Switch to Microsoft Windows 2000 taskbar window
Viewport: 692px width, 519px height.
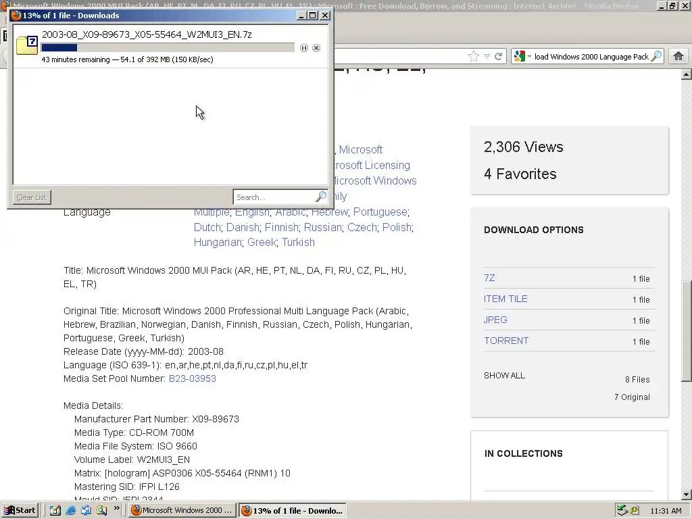[182, 511]
